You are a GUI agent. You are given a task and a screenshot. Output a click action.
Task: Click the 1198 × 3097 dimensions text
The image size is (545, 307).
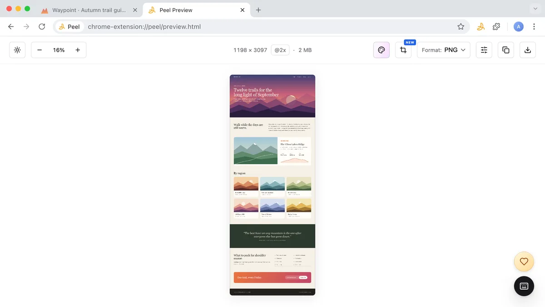(x=250, y=50)
